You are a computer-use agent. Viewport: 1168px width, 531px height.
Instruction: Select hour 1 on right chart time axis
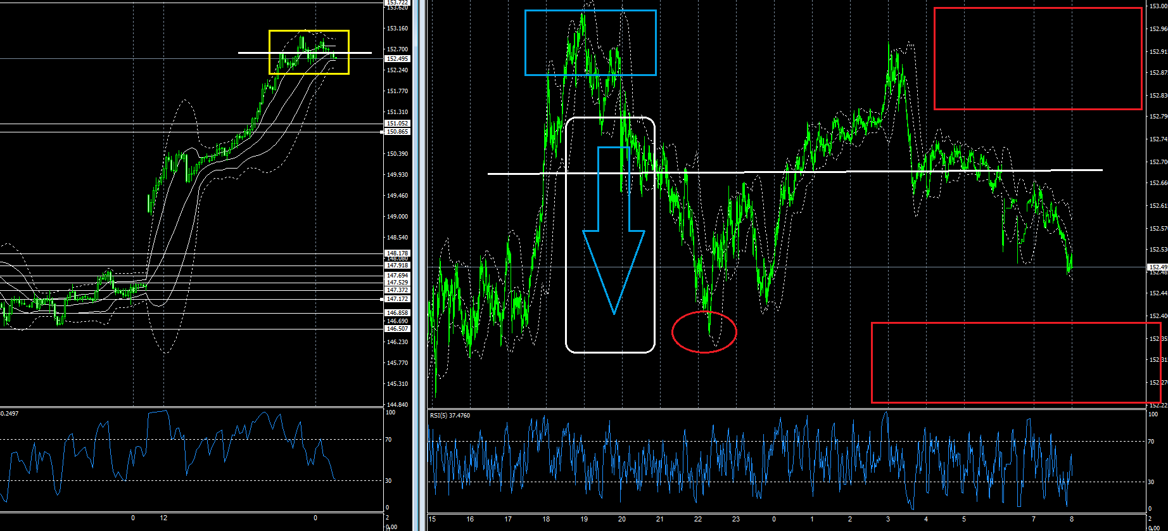812,519
